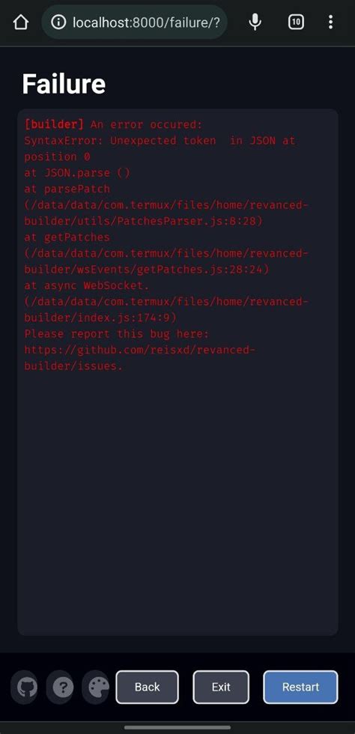Screen dimensions: 355x734
Task: Click the help question mark icon
Action: pyautogui.click(x=63, y=688)
